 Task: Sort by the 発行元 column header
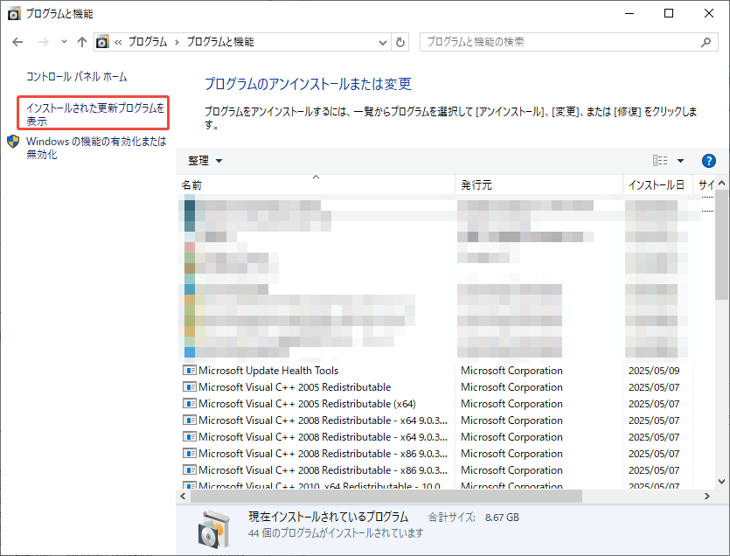pos(539,184)
